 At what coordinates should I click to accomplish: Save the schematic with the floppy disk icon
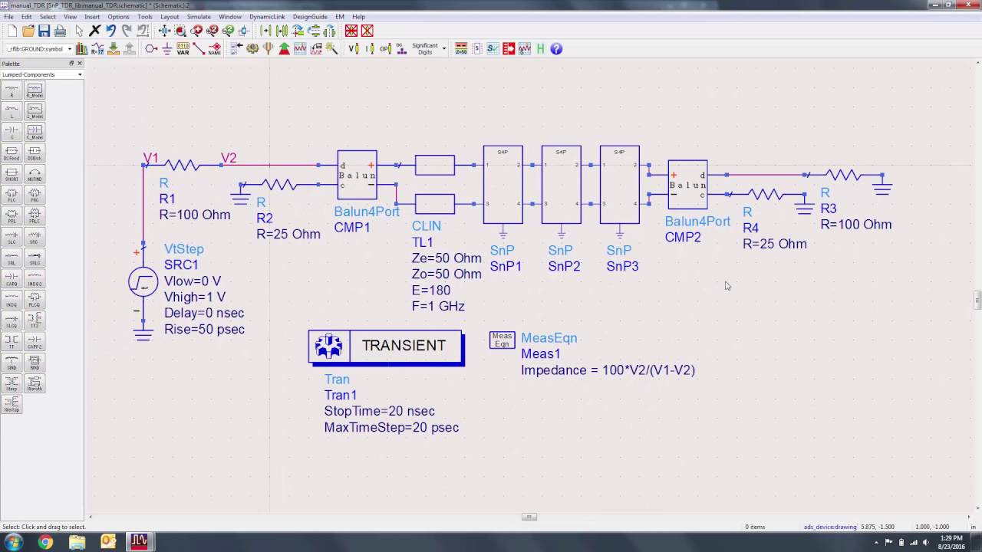tap(44, 31)
